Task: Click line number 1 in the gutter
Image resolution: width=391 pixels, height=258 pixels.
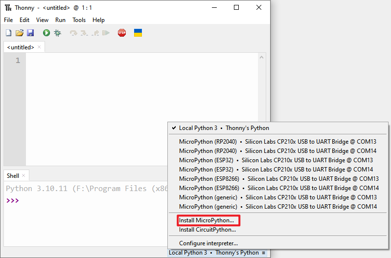Action: (18, 60)
